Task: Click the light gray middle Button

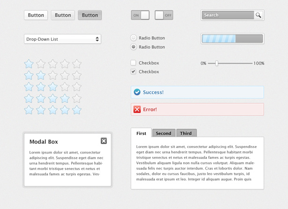Action: 63,15
